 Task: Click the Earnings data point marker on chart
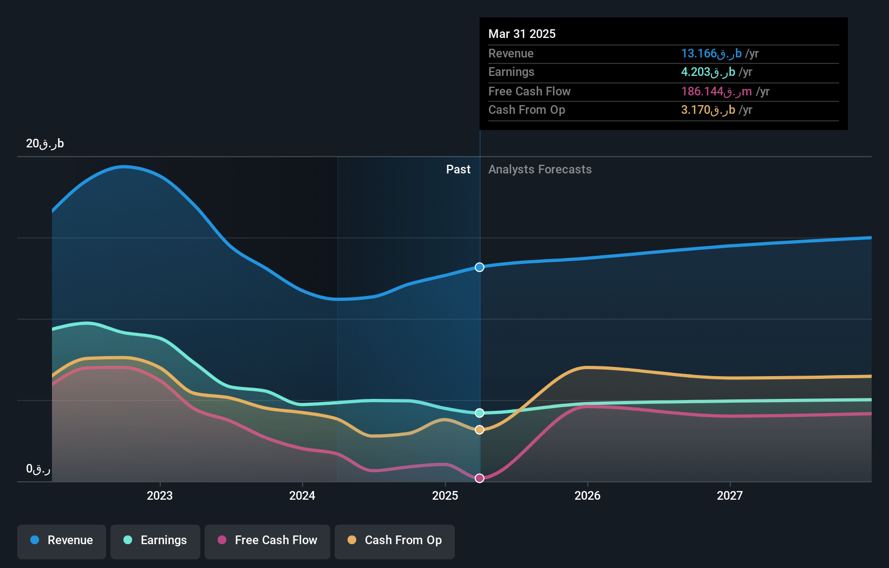click(x=480, y=413)
